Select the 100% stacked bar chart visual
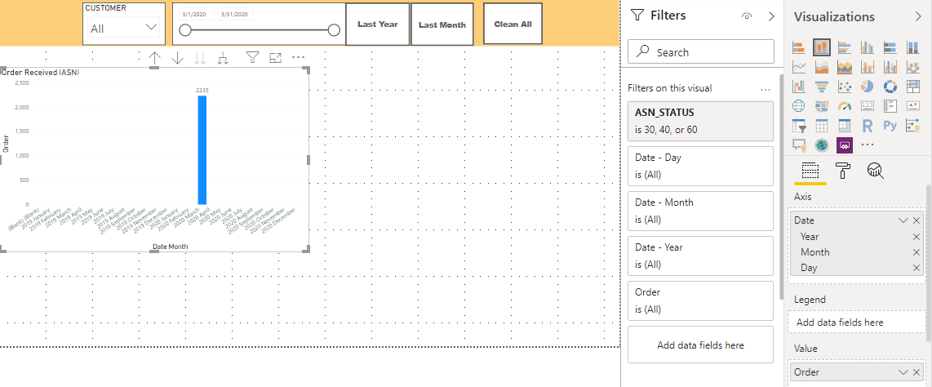The width and height of the screenshot is (932, 387). point(890,47)
